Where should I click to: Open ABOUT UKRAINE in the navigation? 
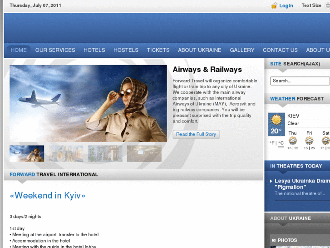pos(200,50)
